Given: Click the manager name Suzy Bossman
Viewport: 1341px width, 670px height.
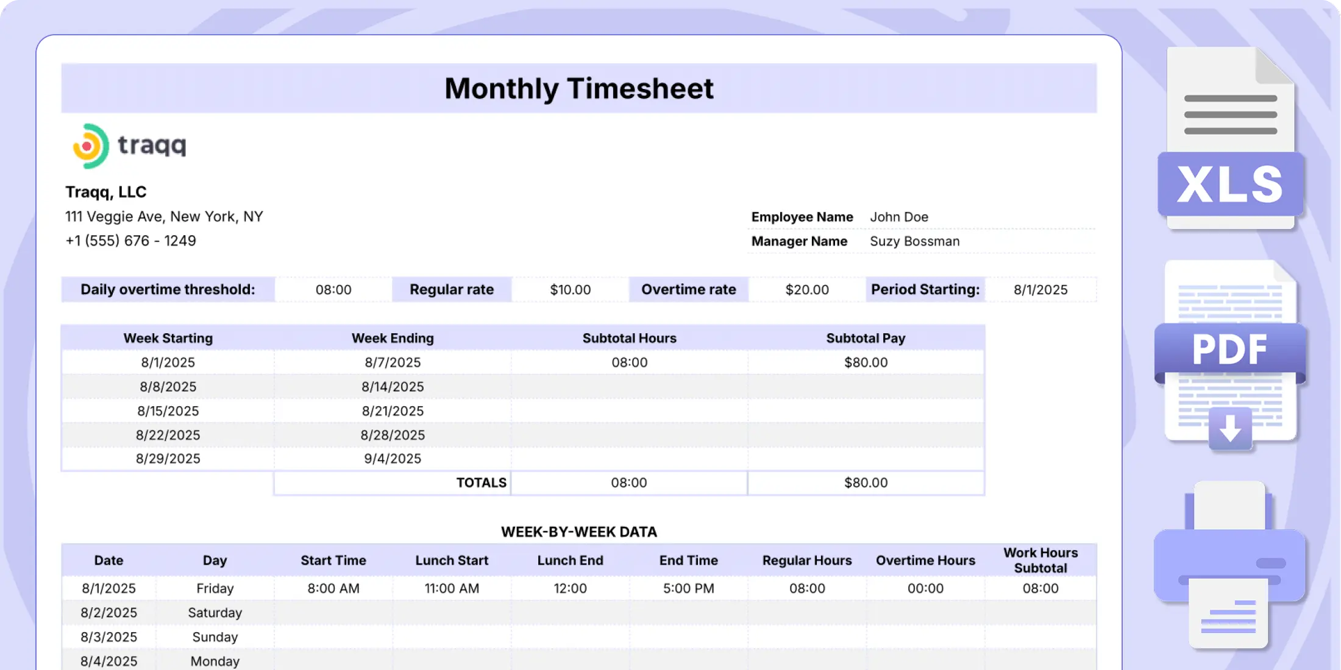Looking at the screenshot, I should coord(914,241).
